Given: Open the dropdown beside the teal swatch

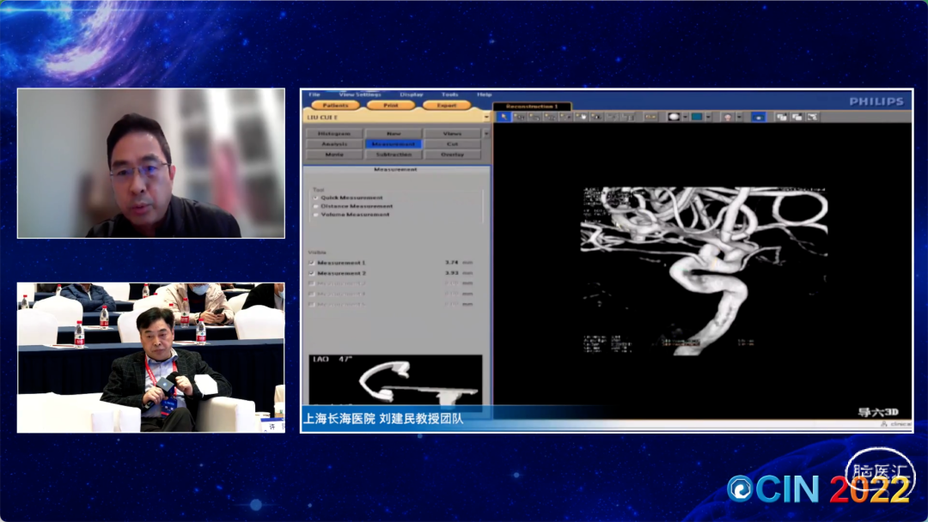Looking at the screenshot, I should tap(708, 117).
